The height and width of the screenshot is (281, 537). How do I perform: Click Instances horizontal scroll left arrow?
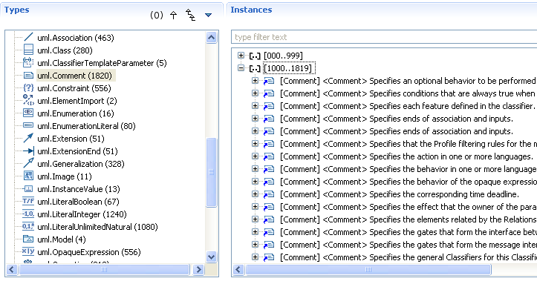(238, 269)
